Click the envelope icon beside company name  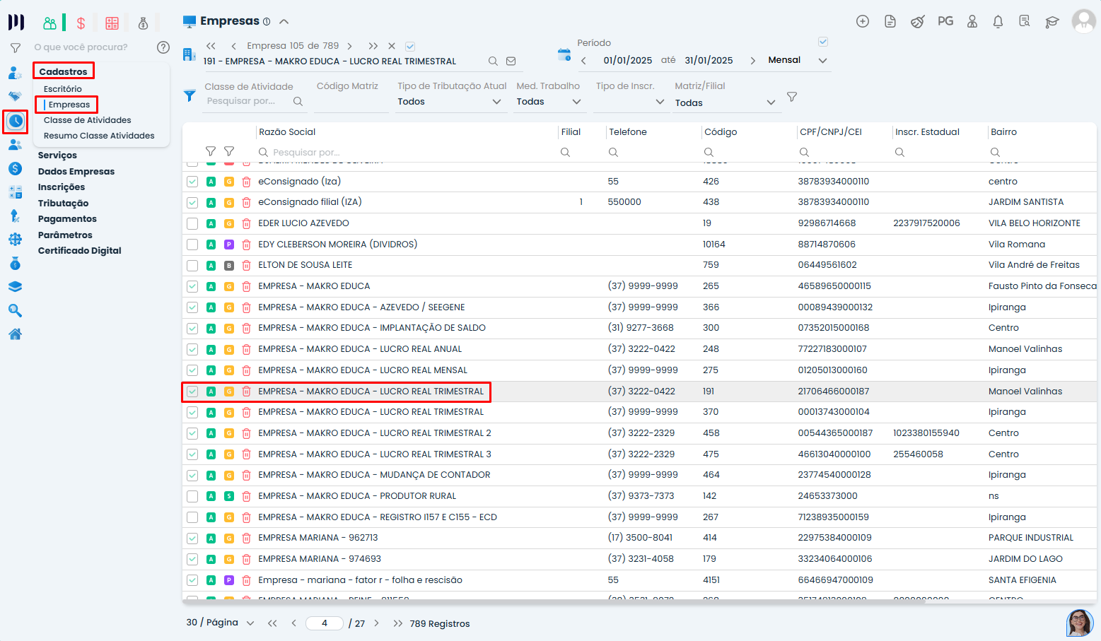(x=511, y=61)
